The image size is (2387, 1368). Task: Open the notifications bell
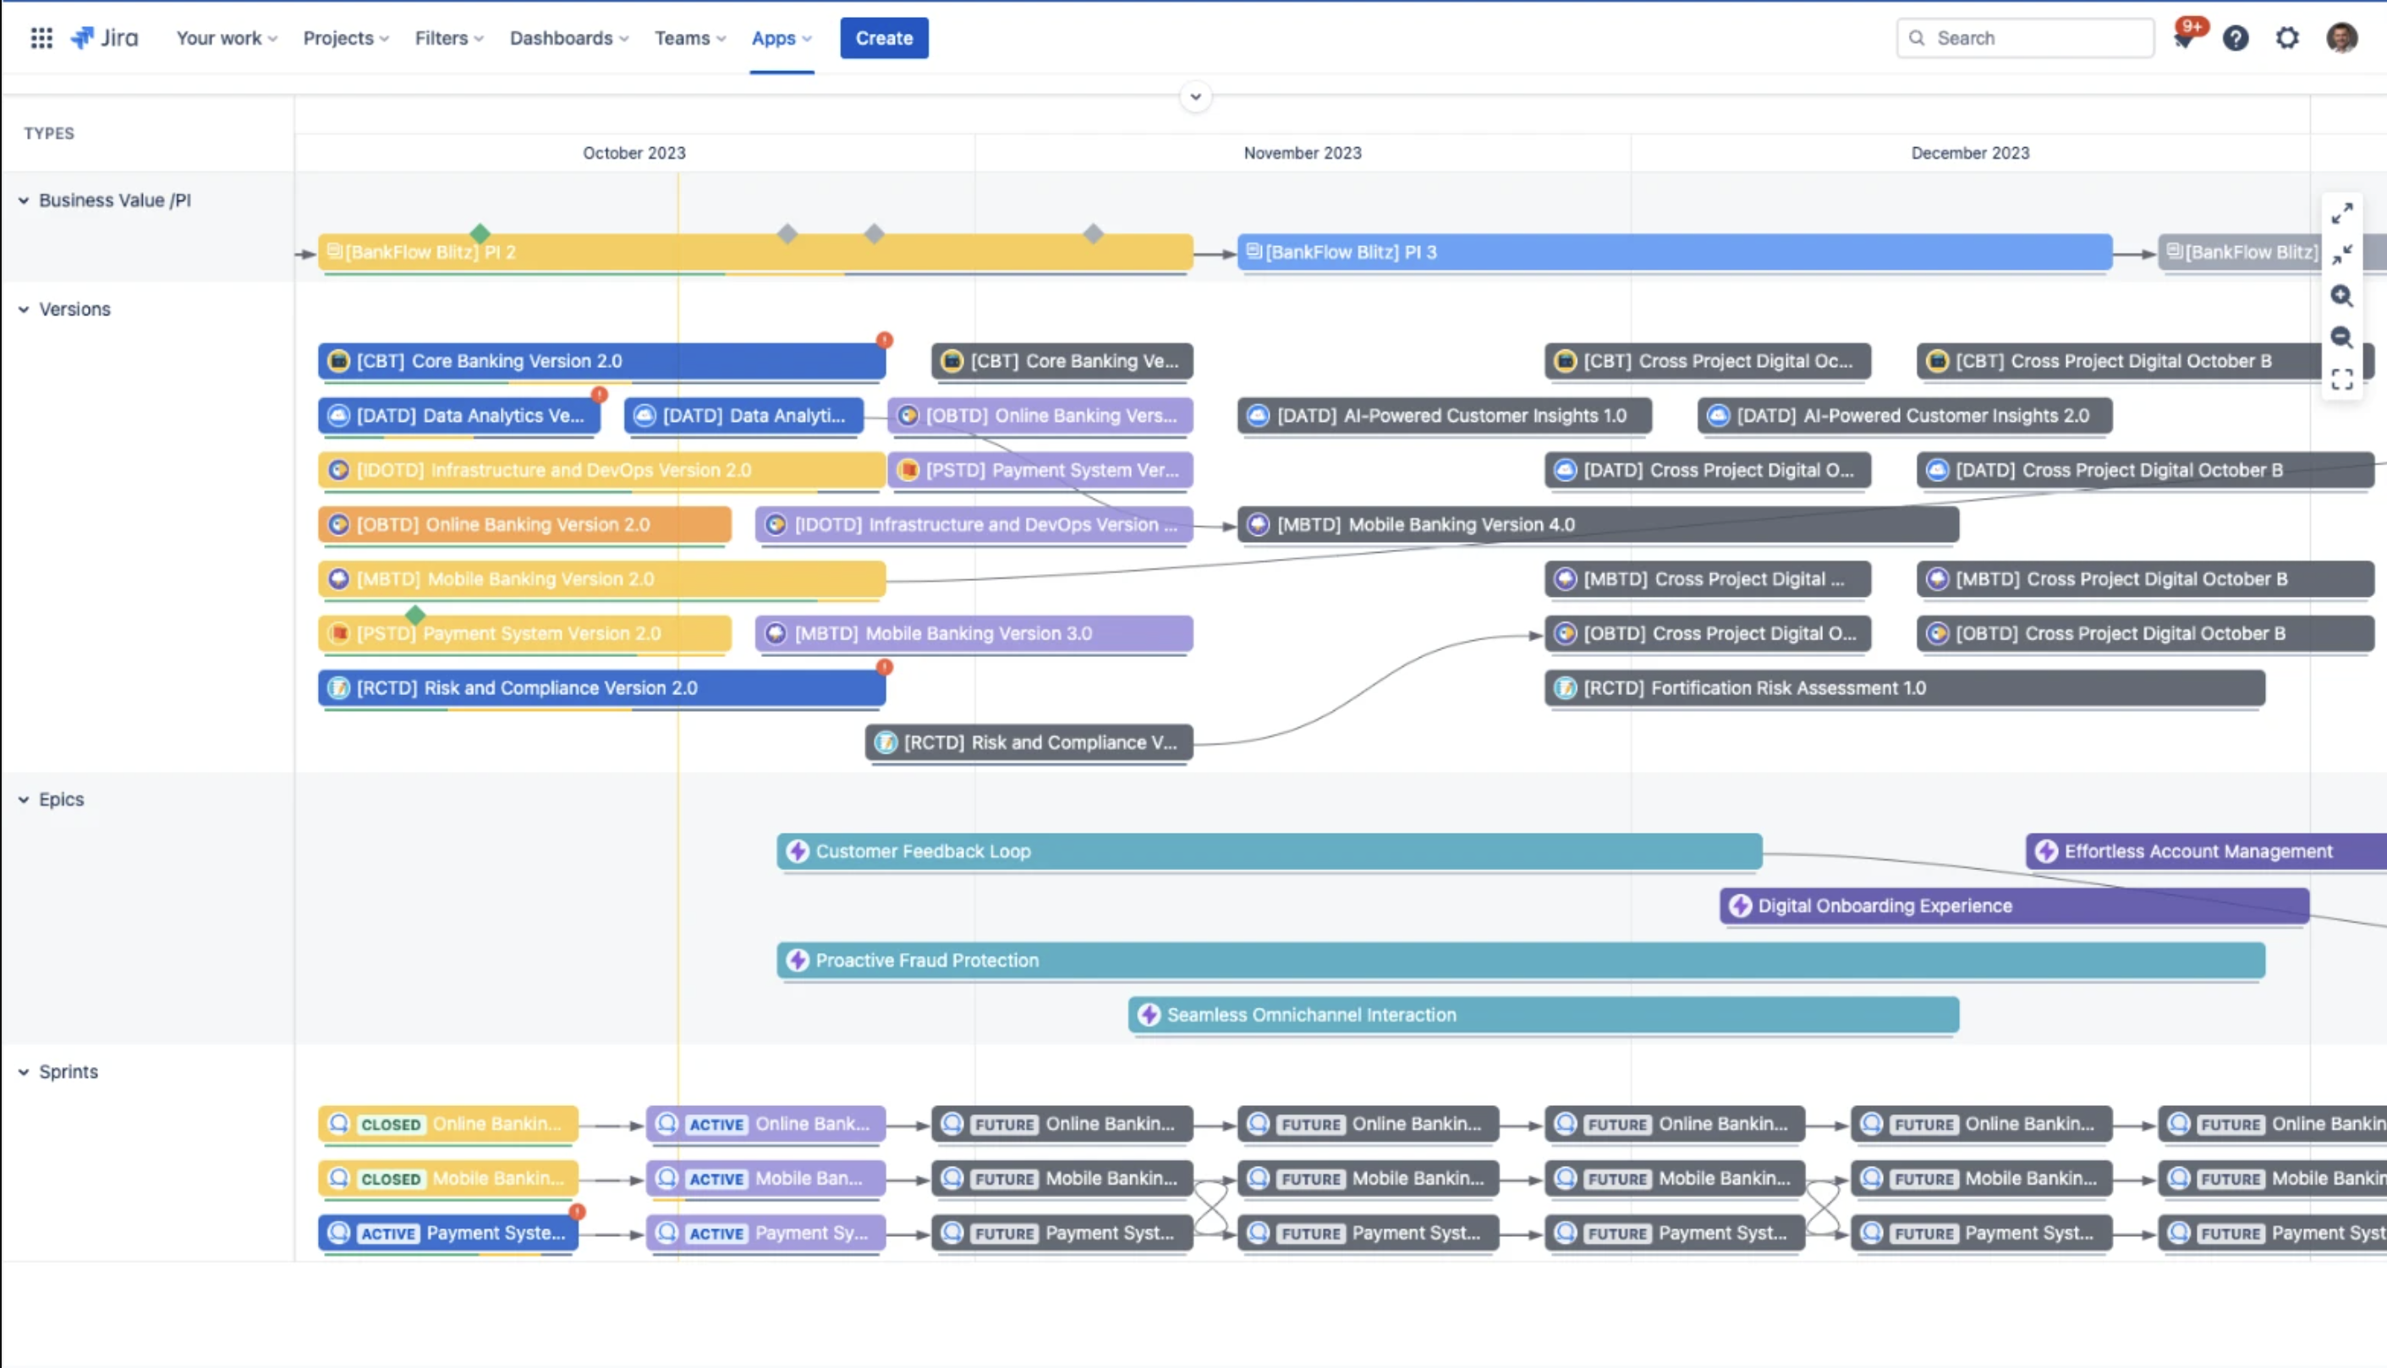(2185, 37)
